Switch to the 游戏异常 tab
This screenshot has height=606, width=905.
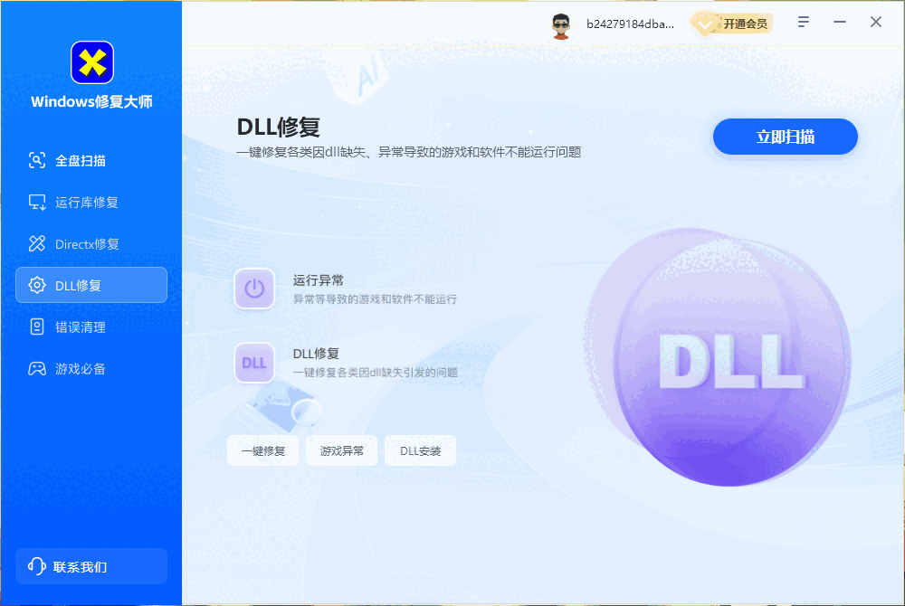(341, 450)
